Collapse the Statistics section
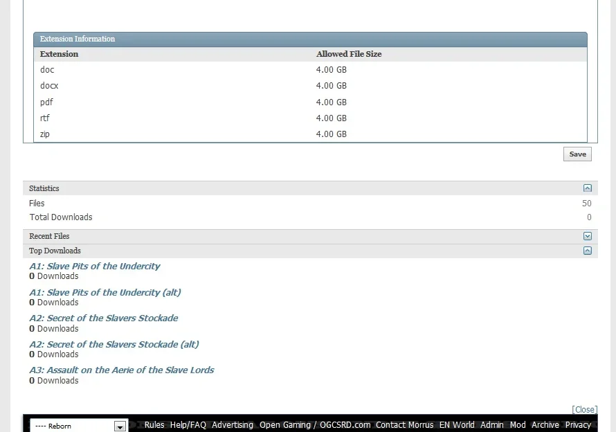Screen dimensions: 616x432 click(x=587, y=188)
